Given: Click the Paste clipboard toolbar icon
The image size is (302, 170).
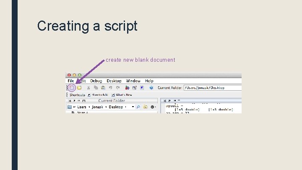Looking at the screenshot, I should [x=103, y=88].
